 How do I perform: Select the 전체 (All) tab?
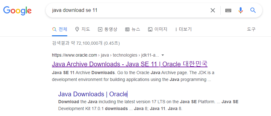click(60, 29)
